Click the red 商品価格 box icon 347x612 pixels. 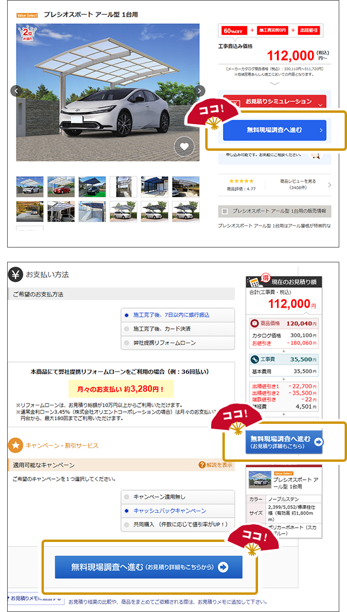256,324
